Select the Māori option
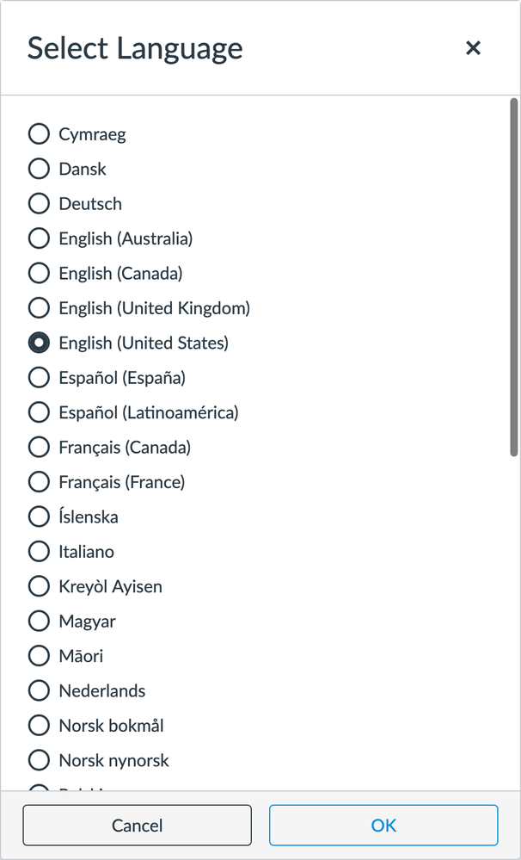Screen dimensions: 521x860 coord(39,656)
